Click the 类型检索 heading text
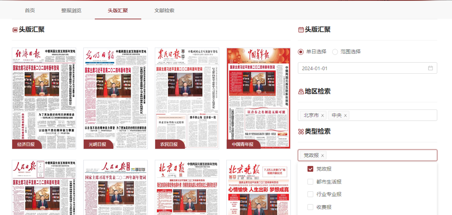This screenshot has width=452, height=215. pyautogui.click(x=318, y=132)
